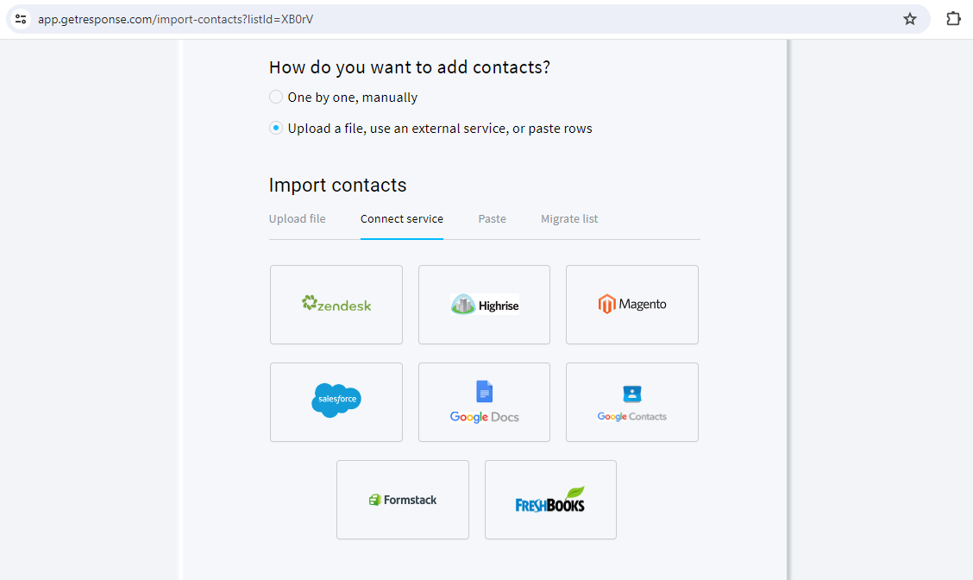Switch to the Upload file tab
Image resolution: width=973 pixels, height=580 pixels.
point(297,218)
